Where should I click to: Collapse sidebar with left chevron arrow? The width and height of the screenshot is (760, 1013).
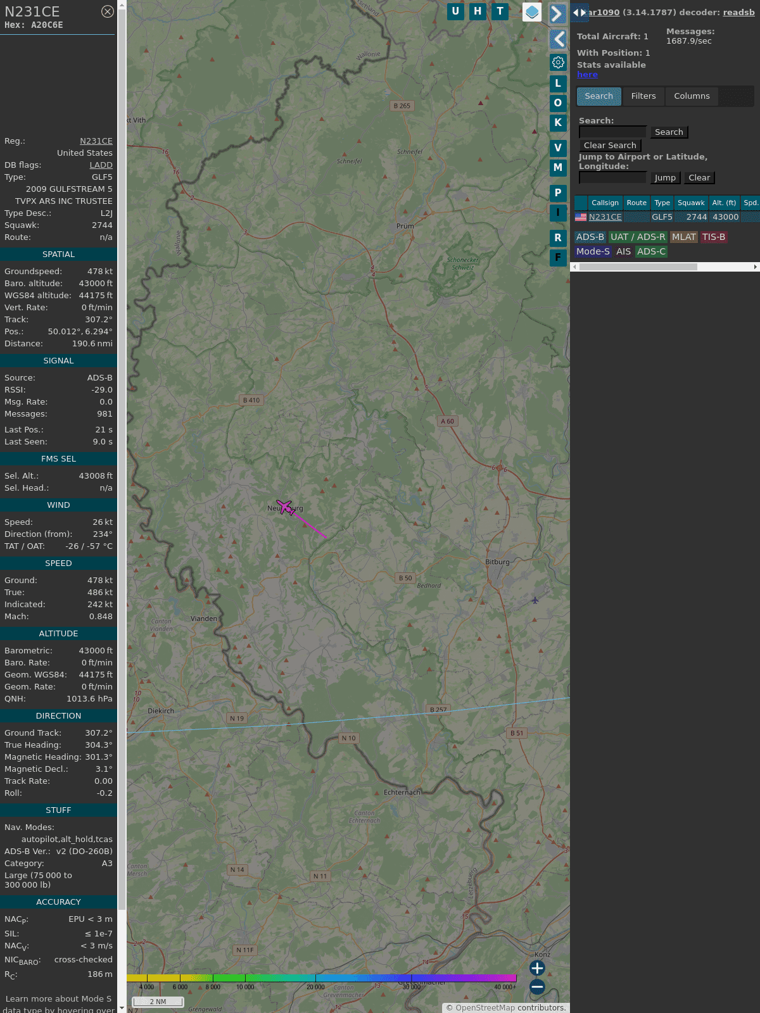pyautogui.click(x=557, y=39)
